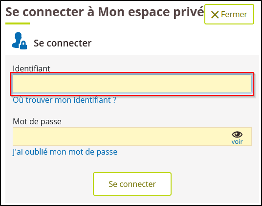Click the Mot de passe field label

[37, 121]
